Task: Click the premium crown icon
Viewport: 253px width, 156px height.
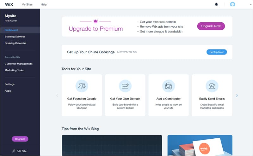Action: [96, 21]
